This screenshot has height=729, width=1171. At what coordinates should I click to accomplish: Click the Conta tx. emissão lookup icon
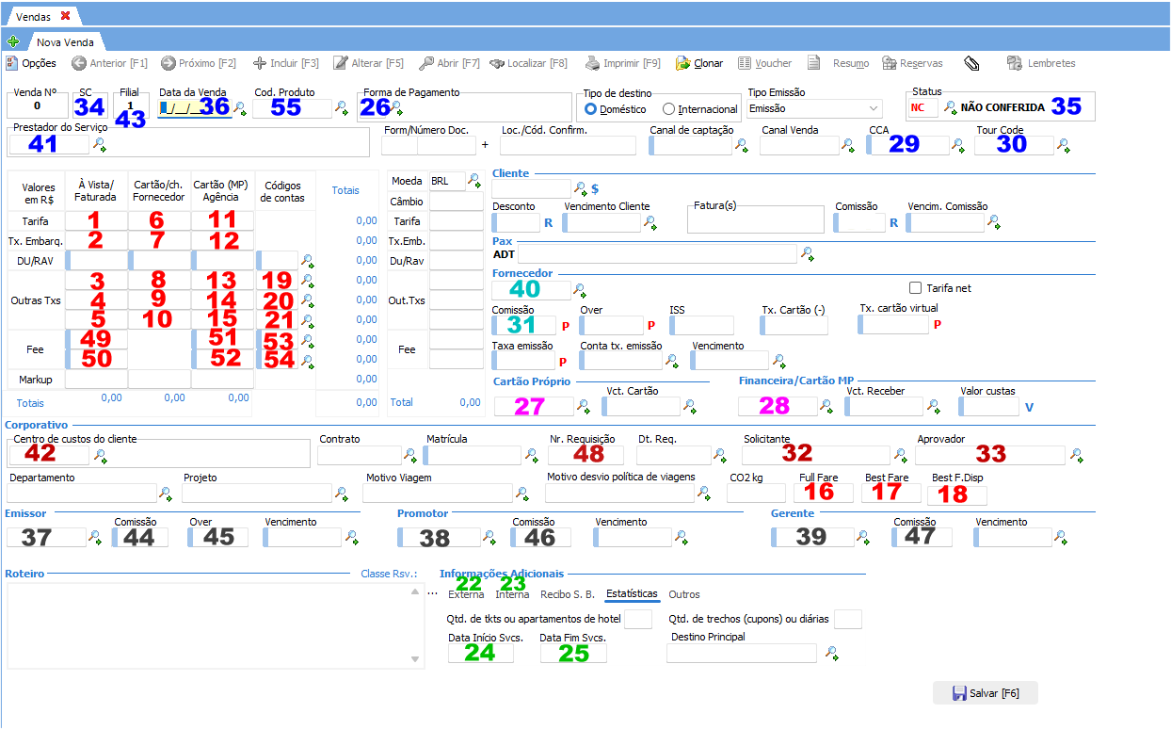pos(672,360)
